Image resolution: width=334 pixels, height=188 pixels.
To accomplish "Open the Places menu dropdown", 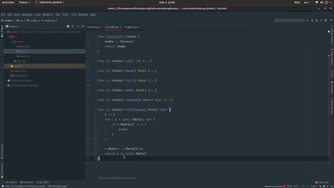I will [25, 2].
